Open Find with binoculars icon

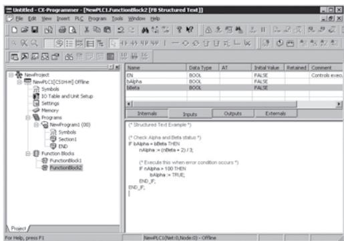pyautogui.click(x=145, y=30)
